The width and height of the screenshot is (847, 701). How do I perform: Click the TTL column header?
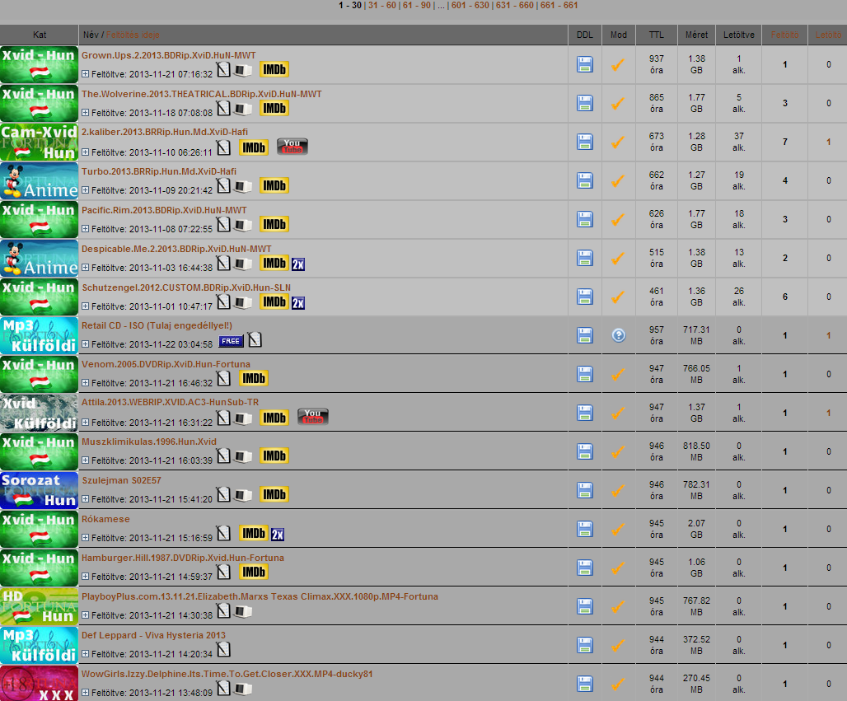pyautogui.click(x=657, y=35)
